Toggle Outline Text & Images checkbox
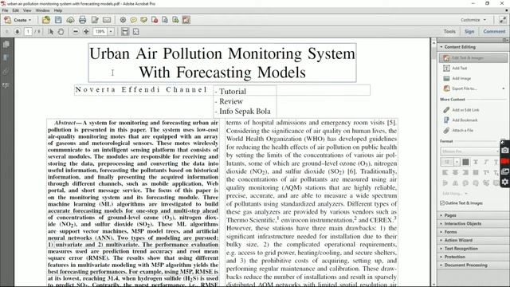The height and width of the screenshot is (287, 510). pos(442,203)
